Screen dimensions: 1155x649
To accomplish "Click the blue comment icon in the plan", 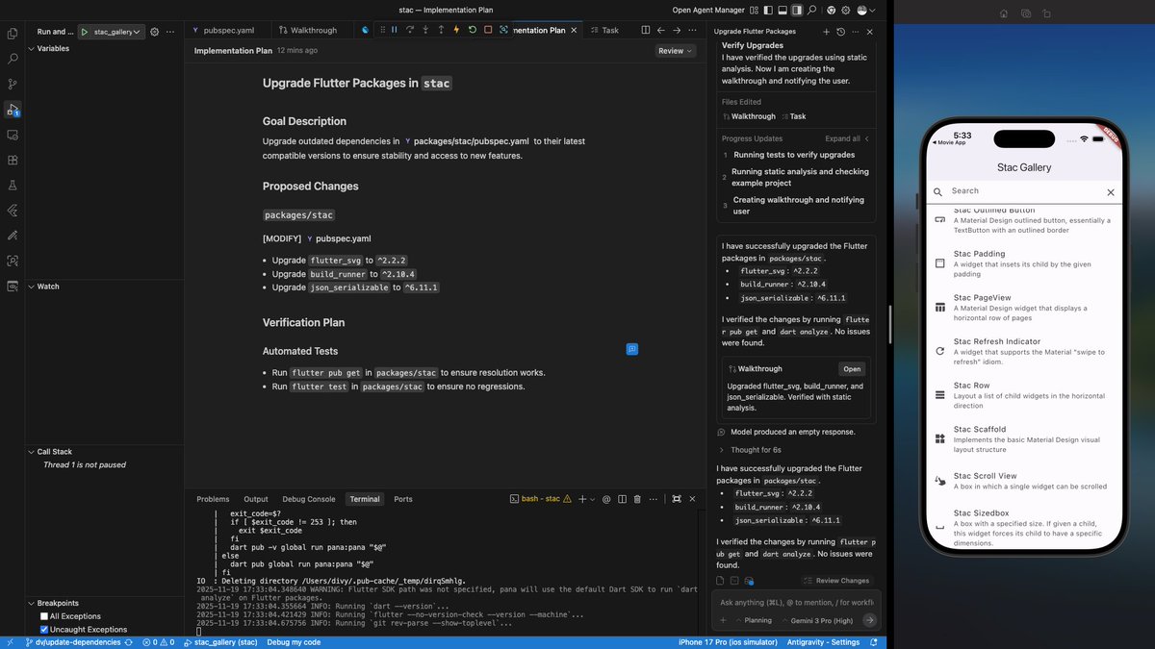I will 632,348.
